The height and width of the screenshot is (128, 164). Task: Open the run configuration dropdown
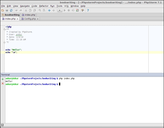point(60,11)
